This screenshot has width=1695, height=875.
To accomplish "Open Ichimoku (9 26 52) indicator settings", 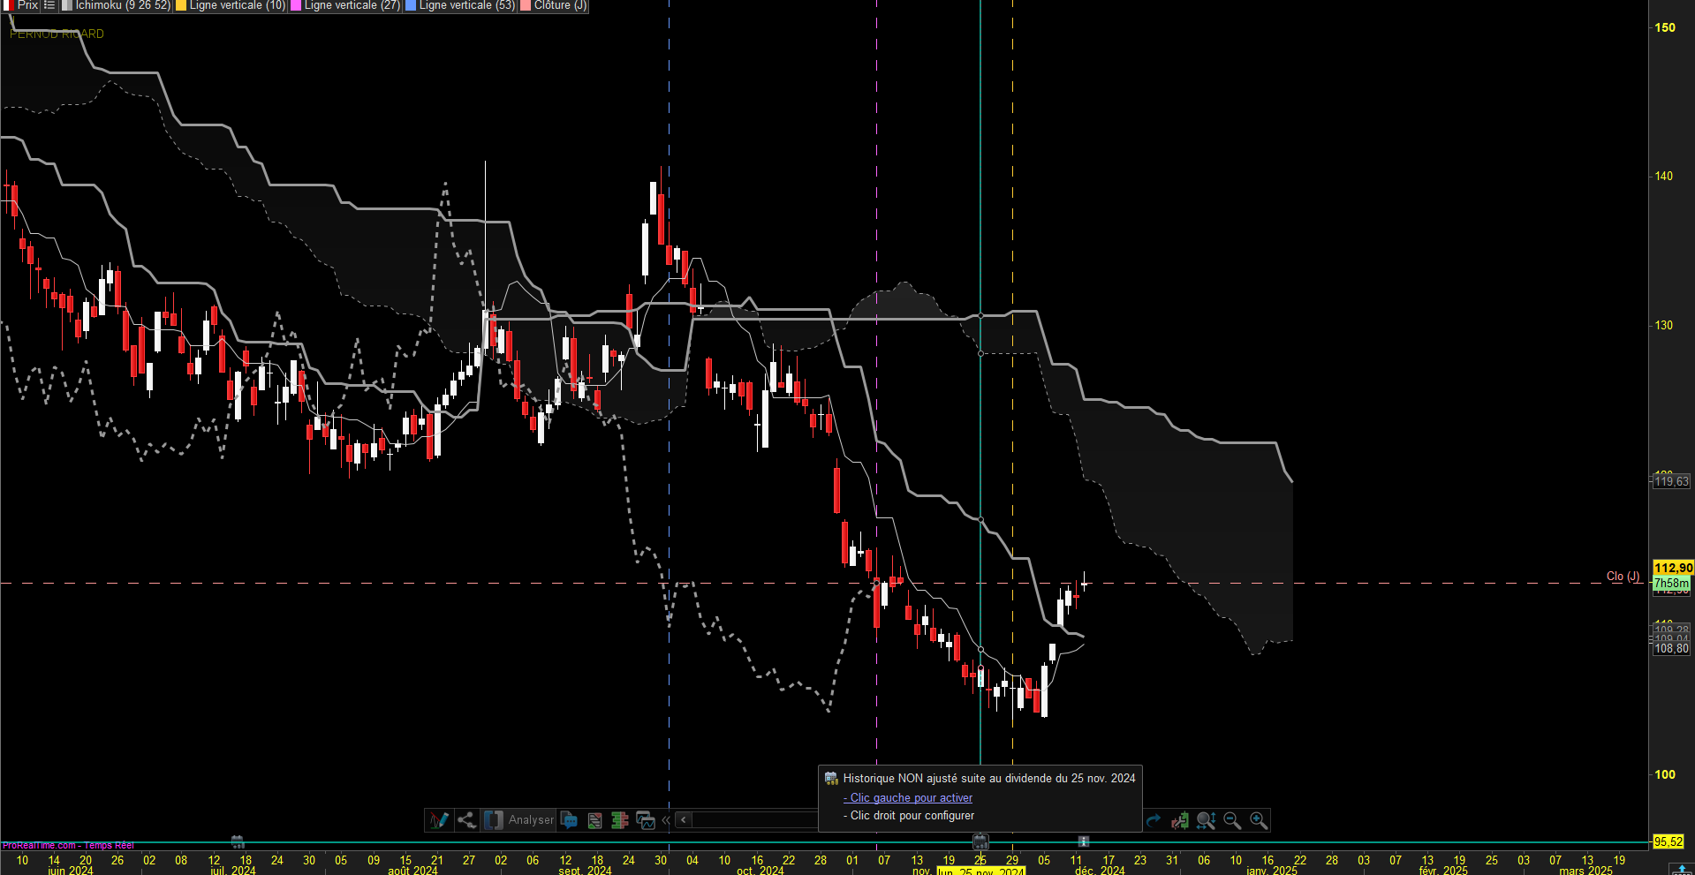I will coord(123,5).
